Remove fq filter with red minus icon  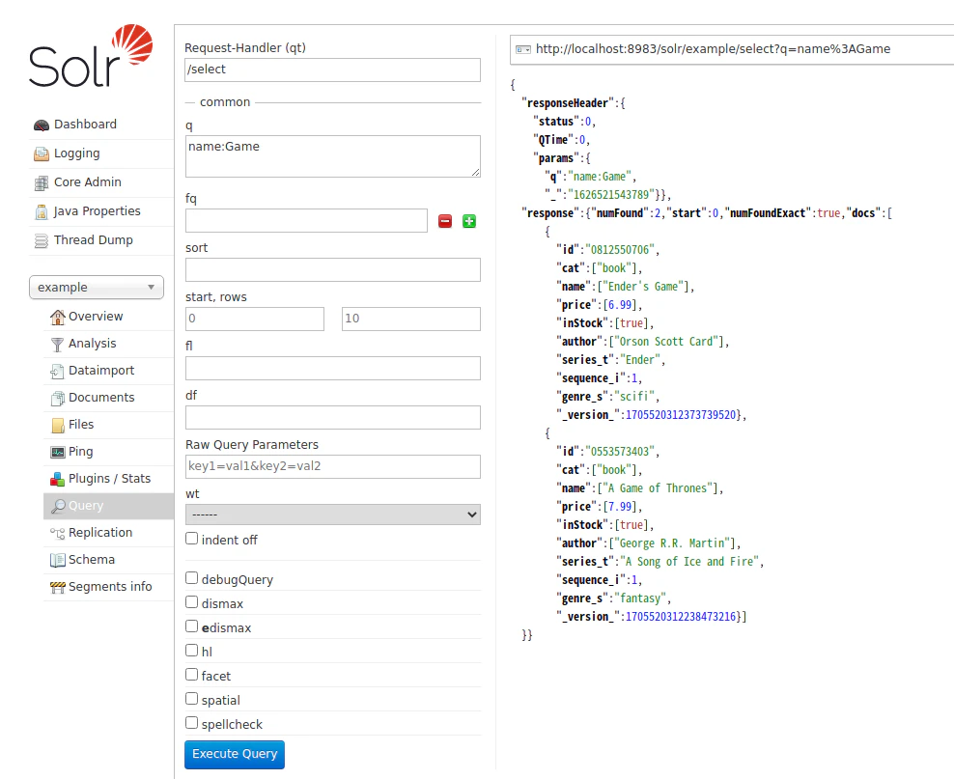pyautogui.click(x=445, y=221)
